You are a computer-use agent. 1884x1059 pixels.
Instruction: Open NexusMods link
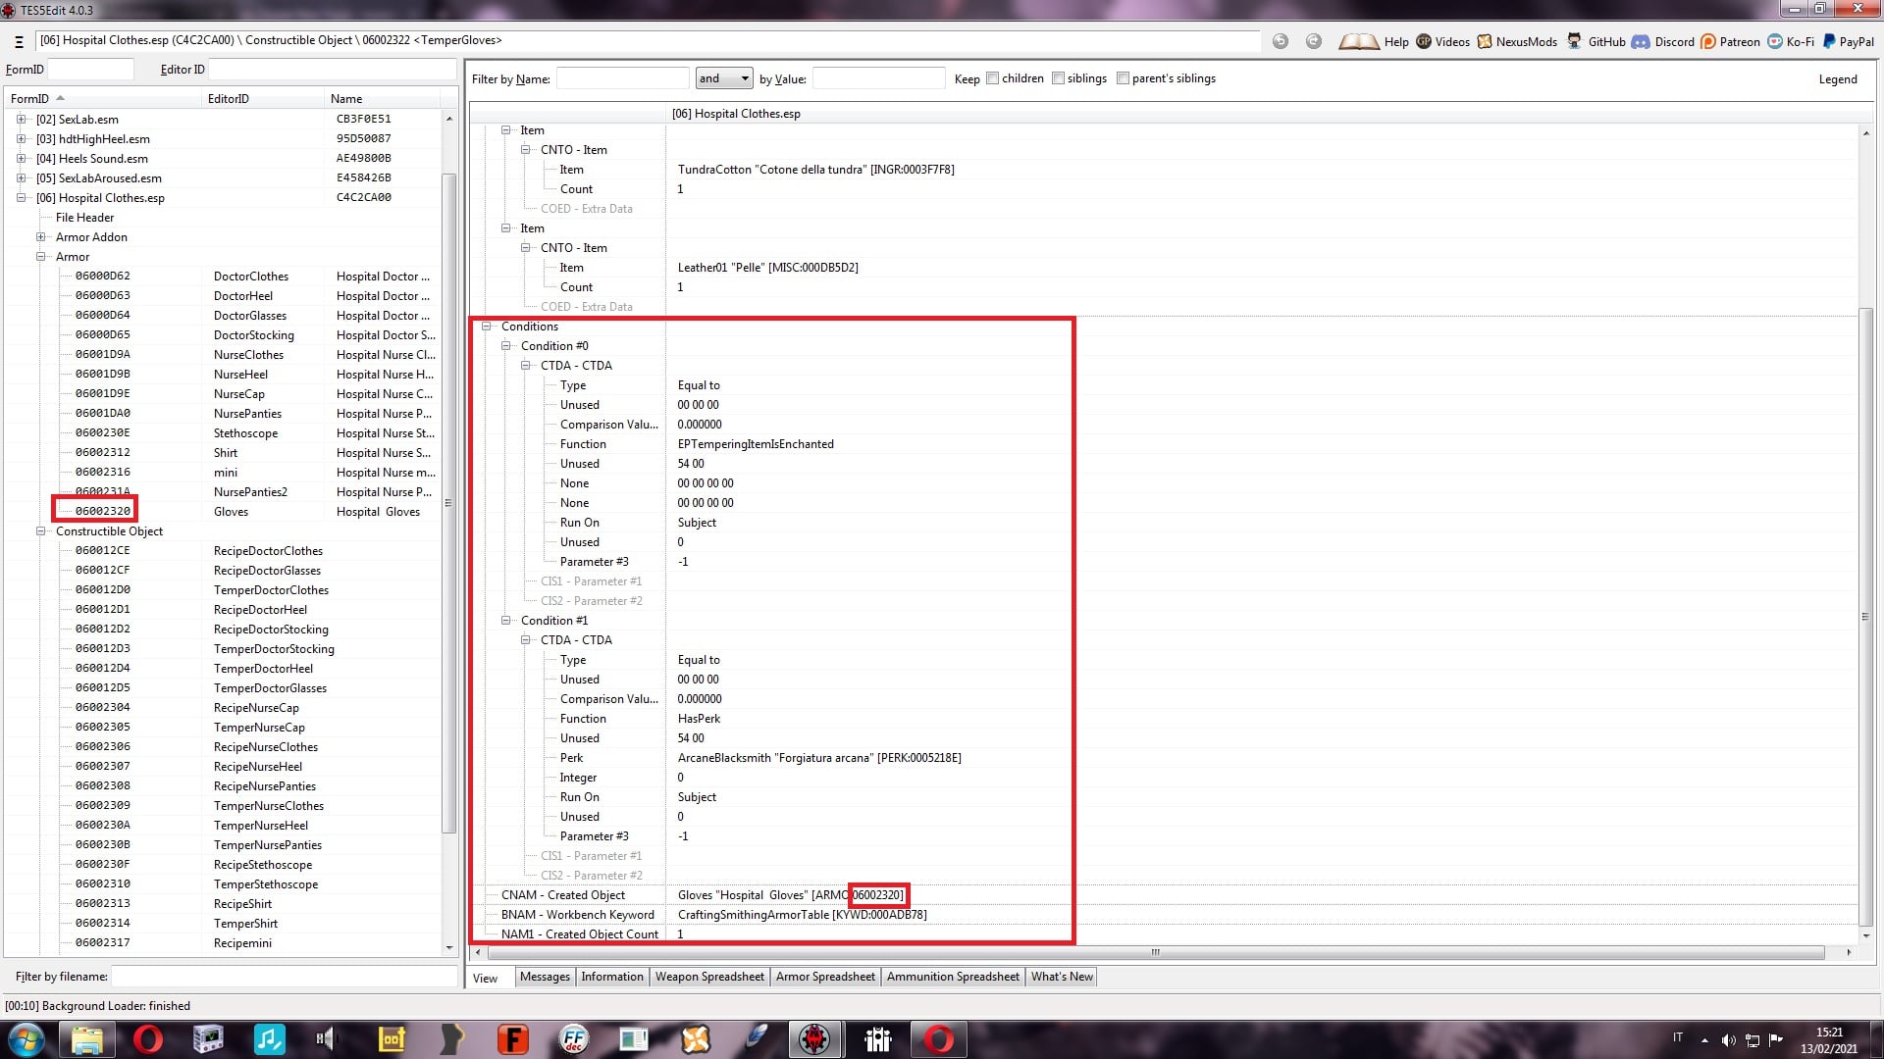(1517, 41)
